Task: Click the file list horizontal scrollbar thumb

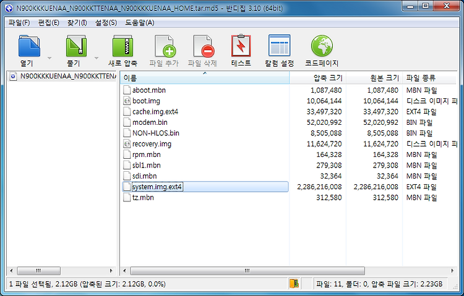Action: pos(247,271)
